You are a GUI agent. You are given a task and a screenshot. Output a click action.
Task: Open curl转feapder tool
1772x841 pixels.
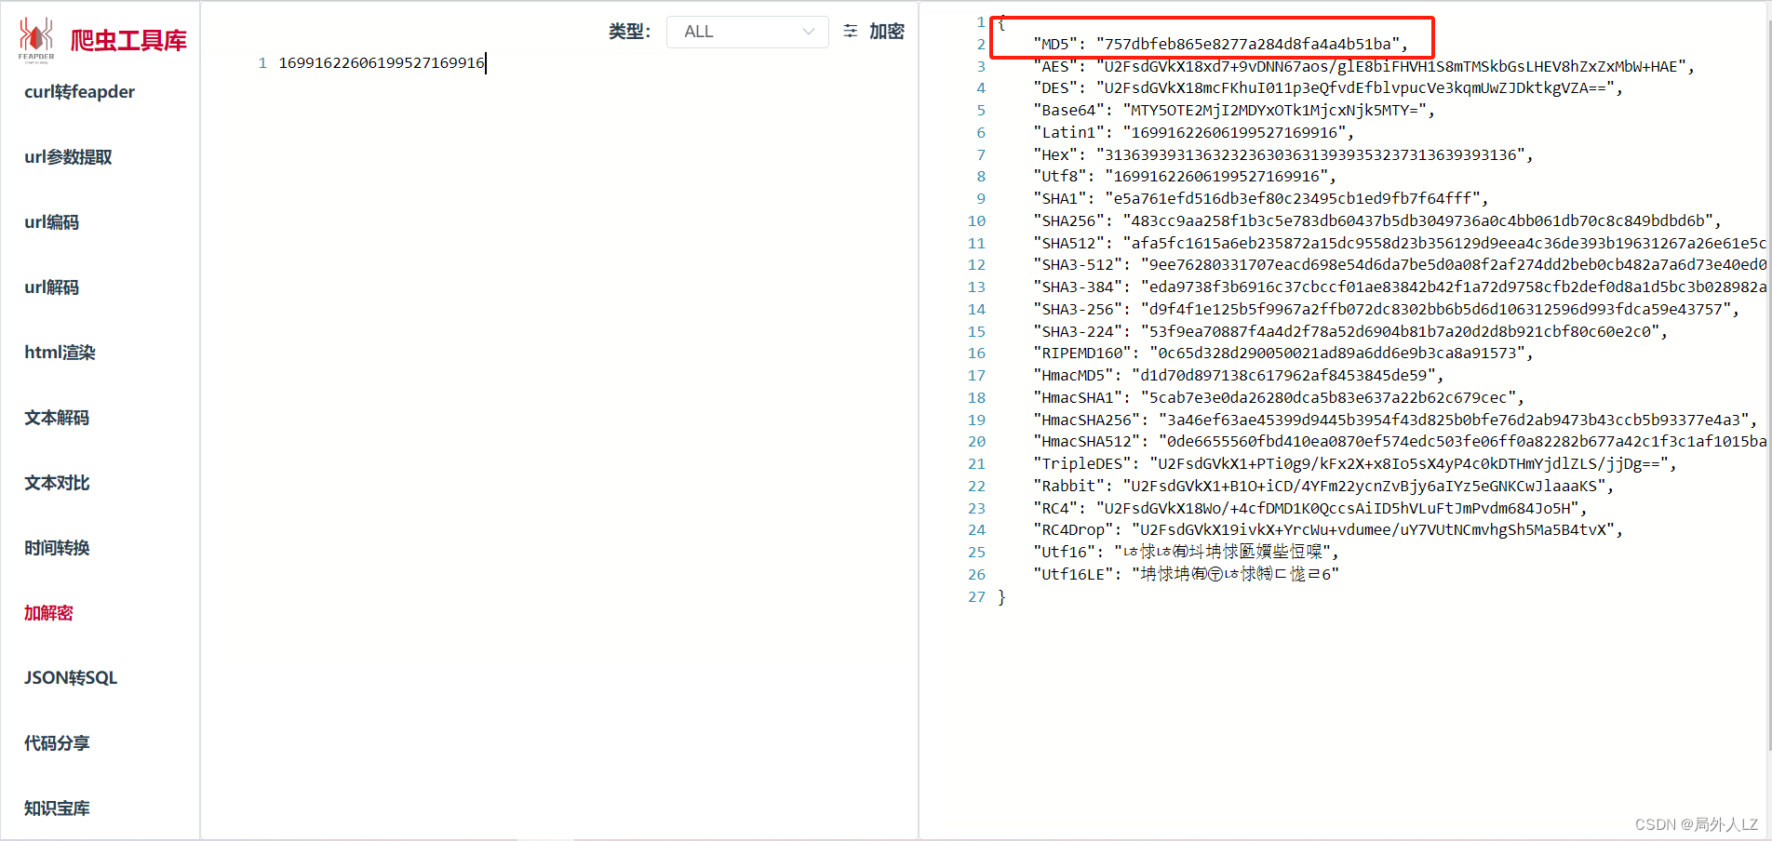[80, 92]
